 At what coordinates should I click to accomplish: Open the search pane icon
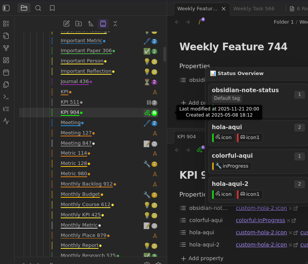point(38,8)
